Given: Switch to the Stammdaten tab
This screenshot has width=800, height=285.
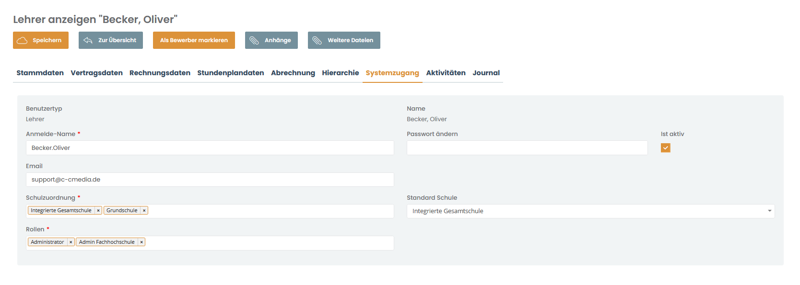Looking at the screenshot, I should (40, 73).
